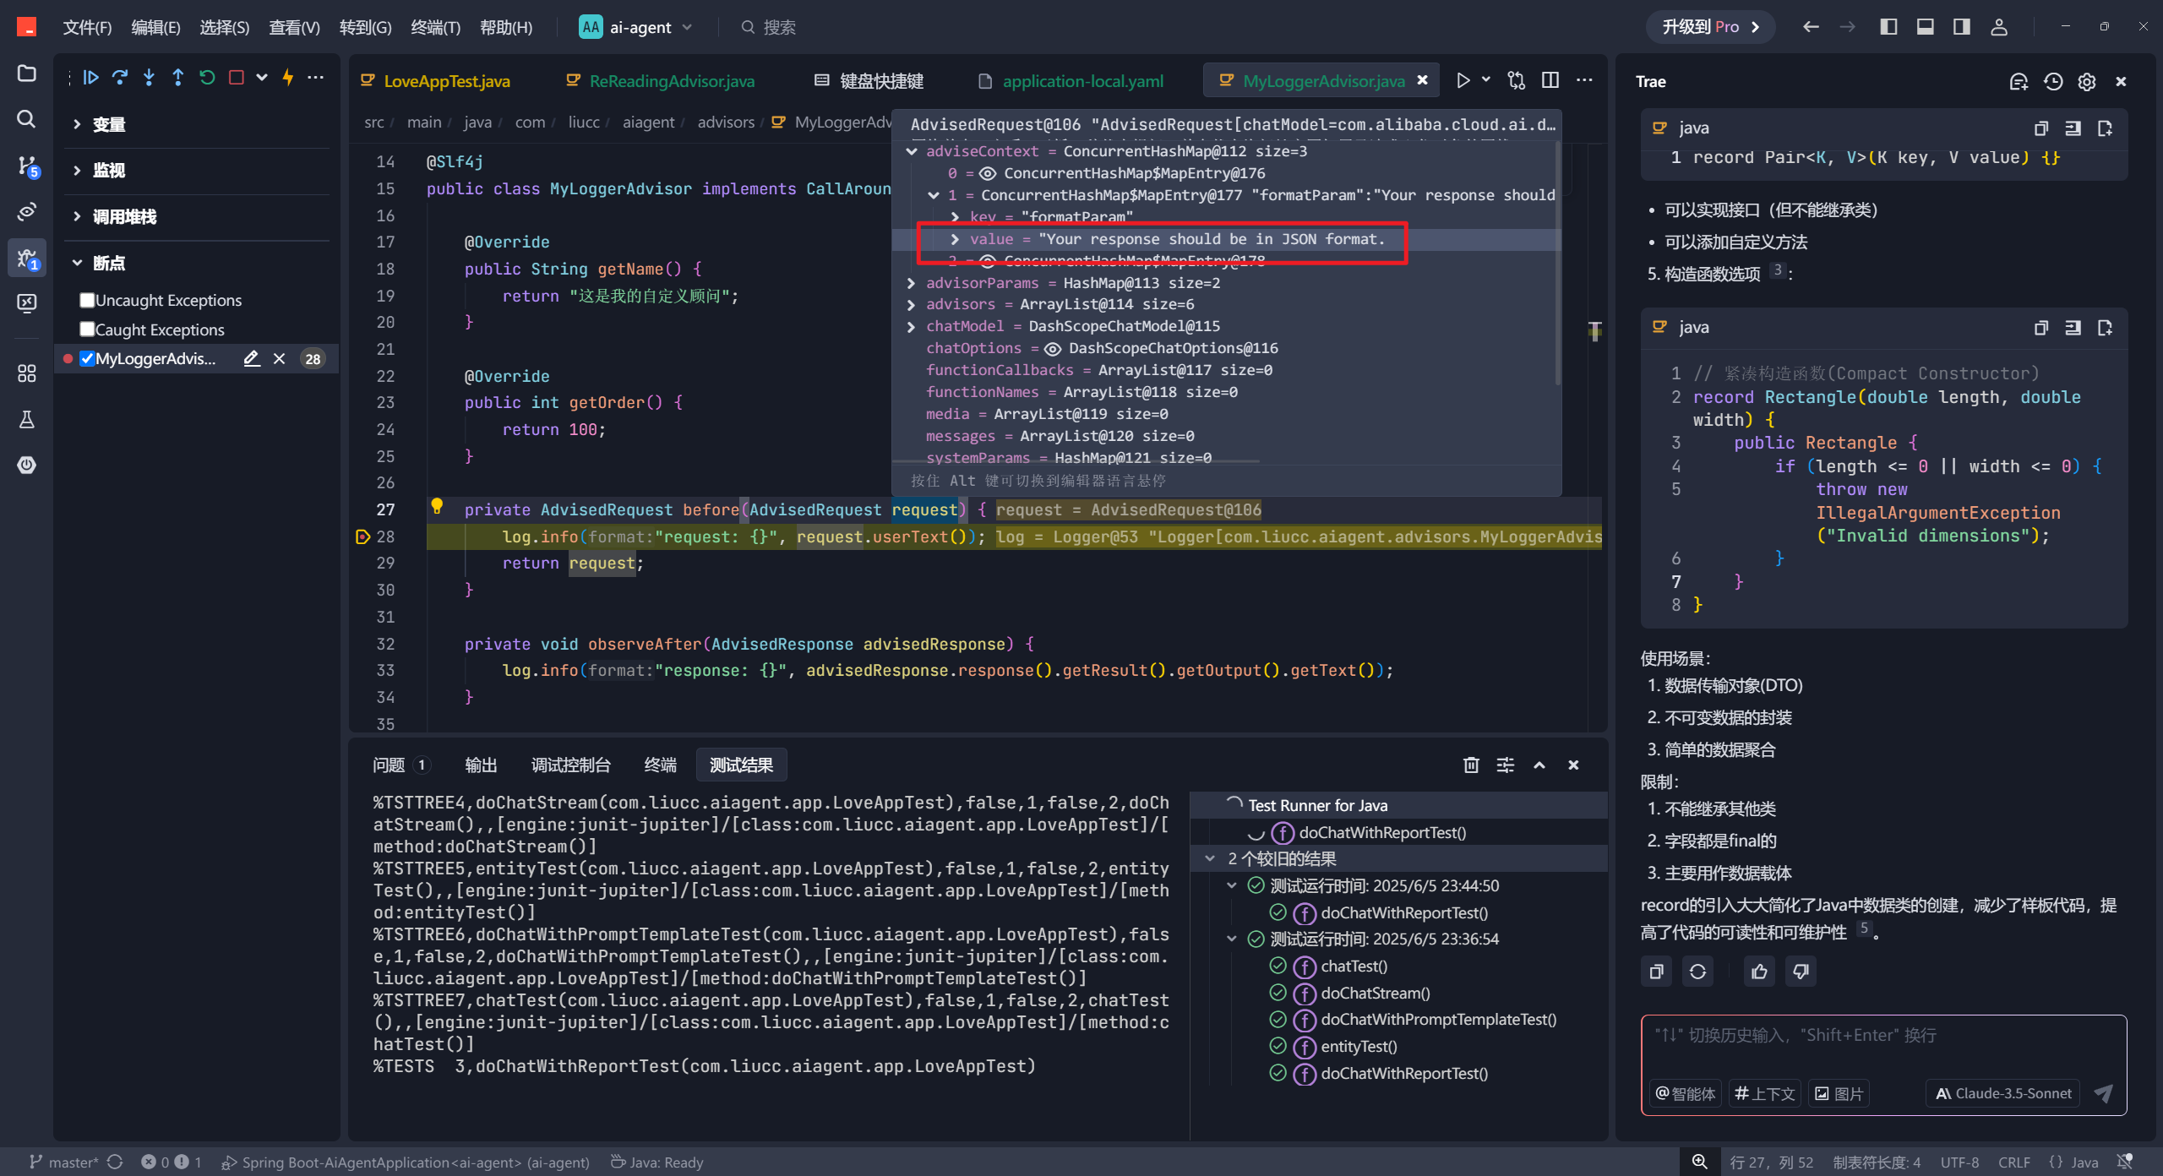Click the Step Over debug icon
The height and width of the screenshot is (1176, 2163).
click(120, 78)
